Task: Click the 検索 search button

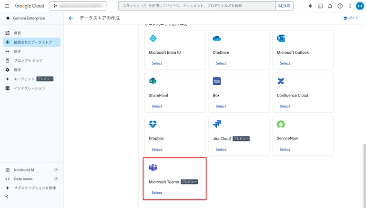Action: [x=285, y=6]
